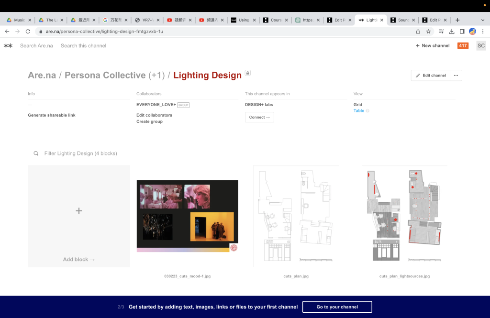Click the Are.na breadcrumb link
Screen dimensions: 490x318
tap(42, 75)
